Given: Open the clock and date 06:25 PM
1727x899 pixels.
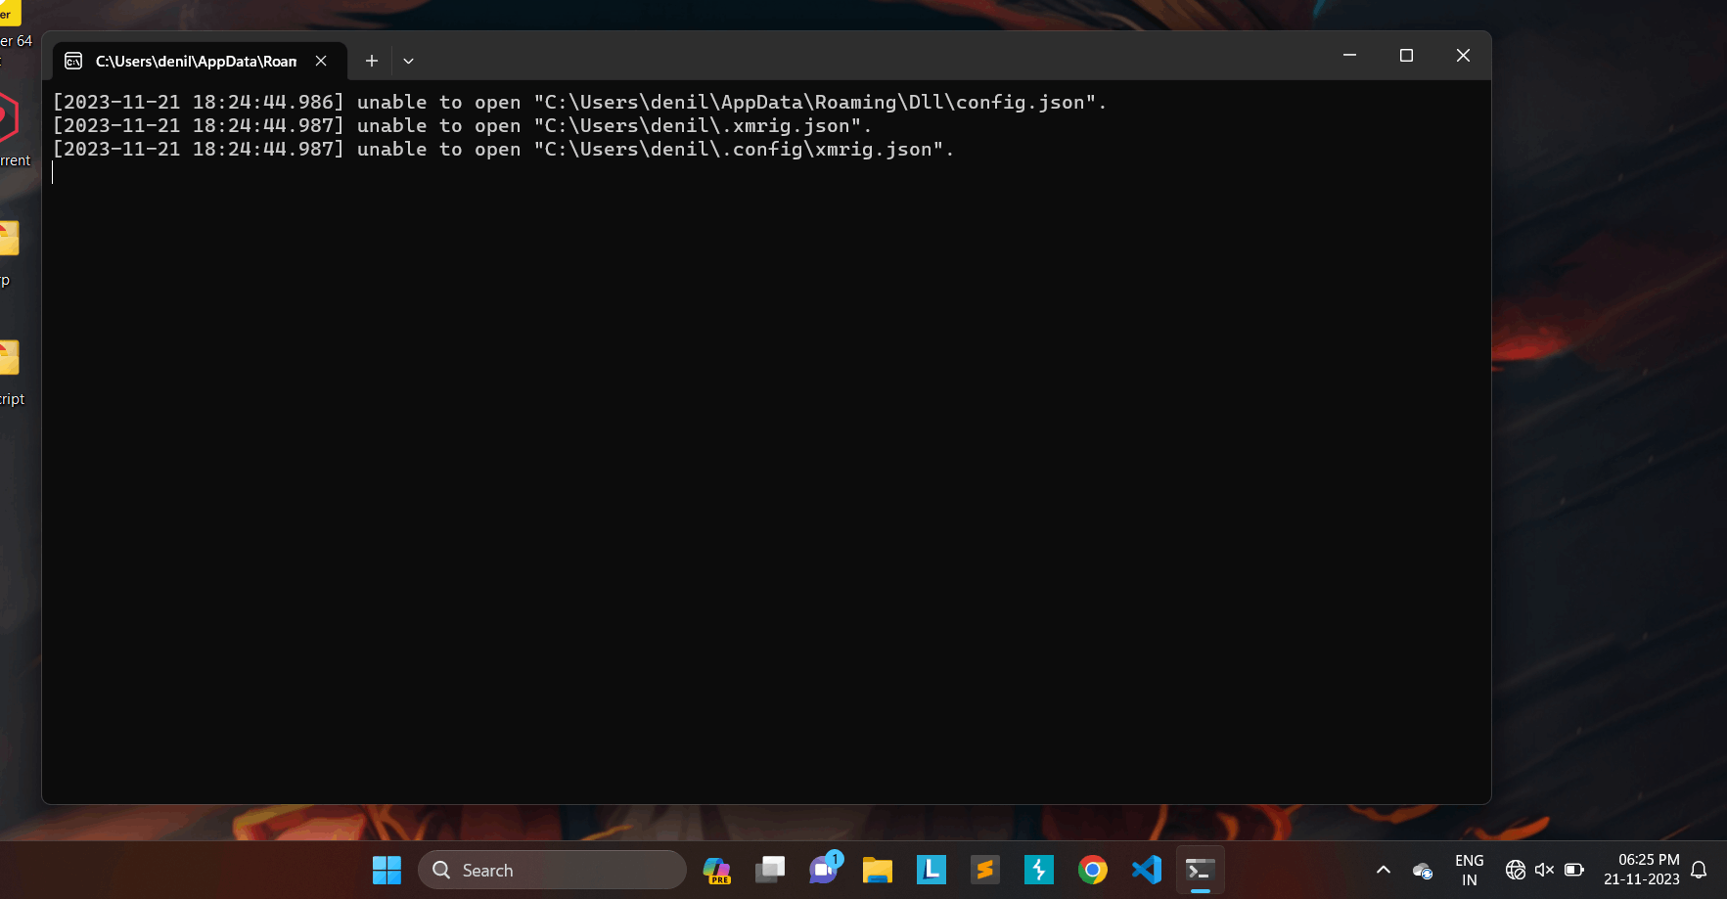Looking at the screenshot, I should point(1642,870).
